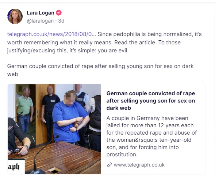Open the Lara Logan display name
215x176 pixels.
(41, 13)
